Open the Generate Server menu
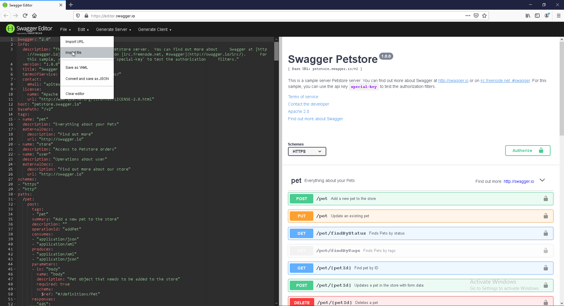The width and height of the screenshot is (564, 306). [x=113, y=29]
